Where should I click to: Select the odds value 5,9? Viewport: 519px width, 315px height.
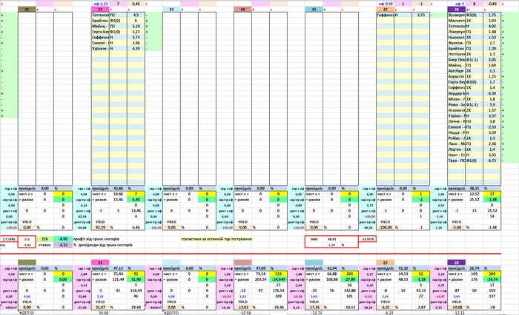[x=492, y=105]
